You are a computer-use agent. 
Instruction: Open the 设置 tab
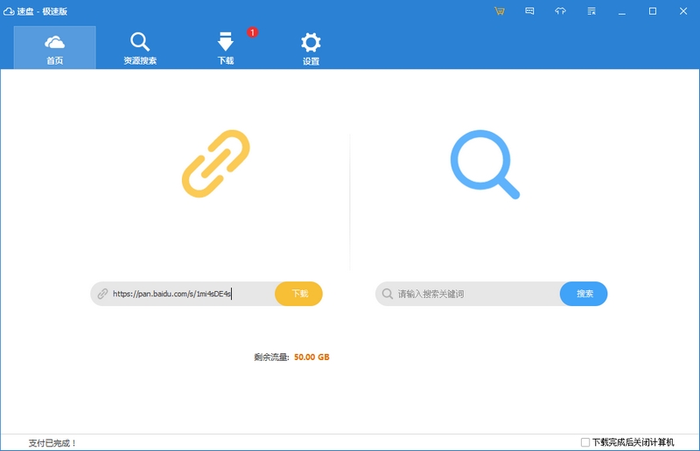(x=311, y=47)
